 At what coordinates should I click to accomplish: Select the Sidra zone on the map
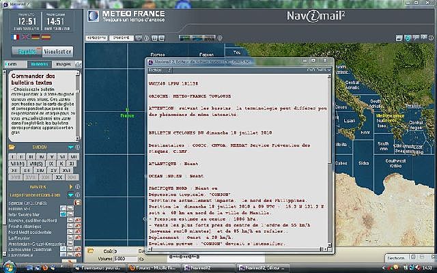pyautogui.click(x=364, y=163)
